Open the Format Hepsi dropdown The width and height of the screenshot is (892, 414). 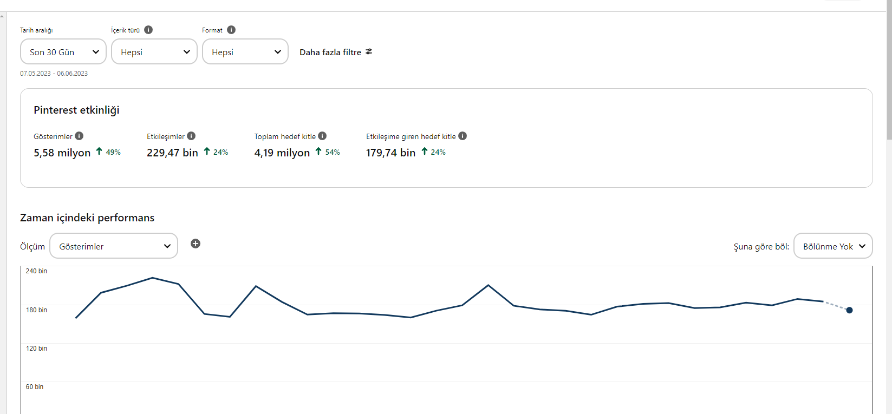pos(245,51)
